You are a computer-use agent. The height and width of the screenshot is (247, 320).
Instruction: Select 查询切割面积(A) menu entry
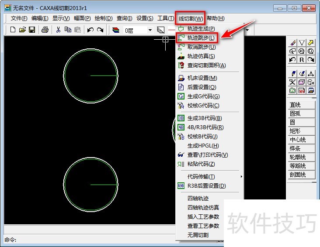pos(210,65)
